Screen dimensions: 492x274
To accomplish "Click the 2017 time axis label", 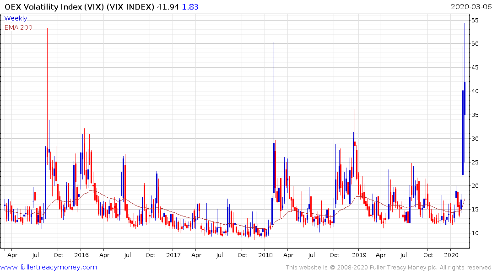I will coord(173,255).
